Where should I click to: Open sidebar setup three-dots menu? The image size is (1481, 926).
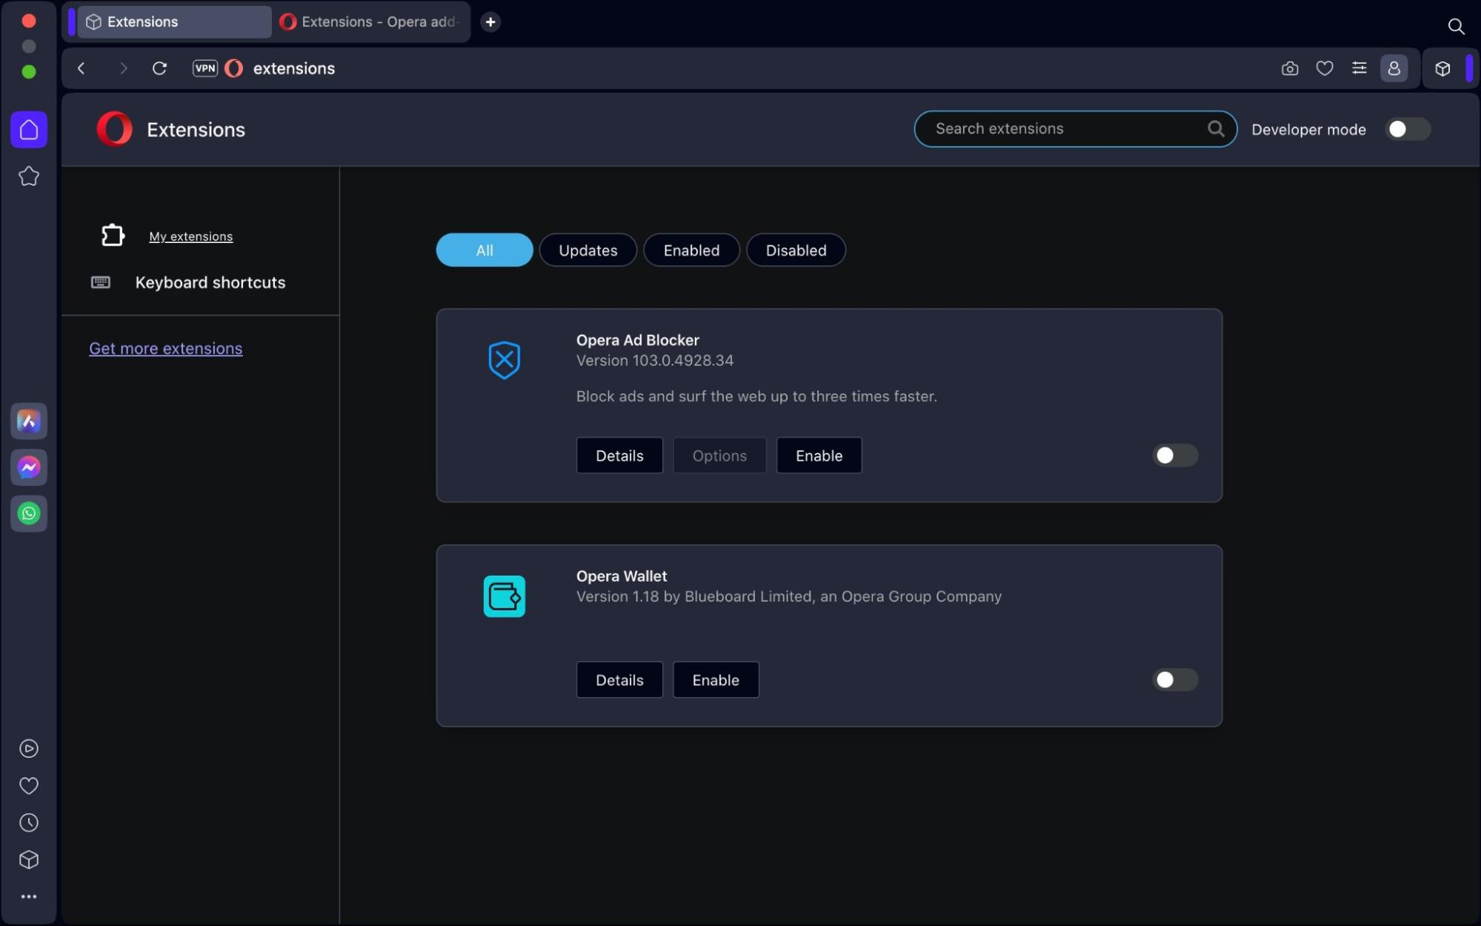coord(29,896)
